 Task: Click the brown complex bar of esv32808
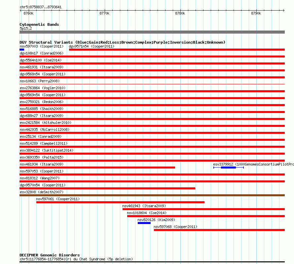[x=152, y=195]
